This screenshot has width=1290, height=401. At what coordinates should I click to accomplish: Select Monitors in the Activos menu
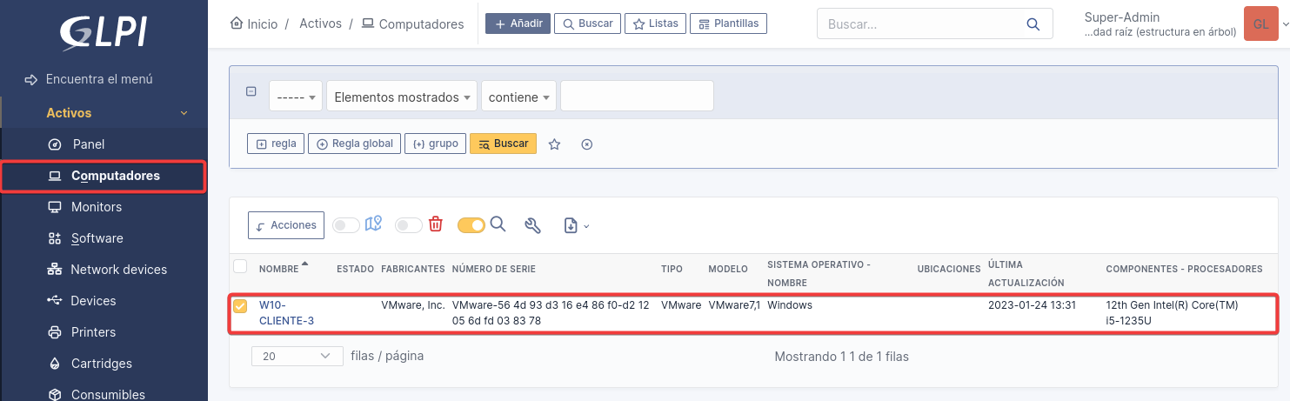click(96, 207)
